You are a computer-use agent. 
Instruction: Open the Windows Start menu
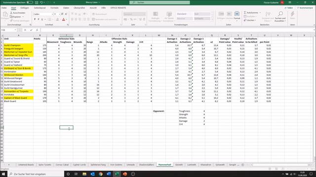(3, 174)
